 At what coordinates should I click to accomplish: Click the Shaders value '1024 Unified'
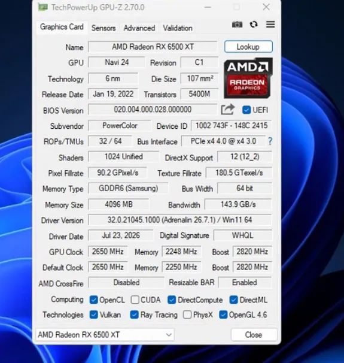point(124,156)
